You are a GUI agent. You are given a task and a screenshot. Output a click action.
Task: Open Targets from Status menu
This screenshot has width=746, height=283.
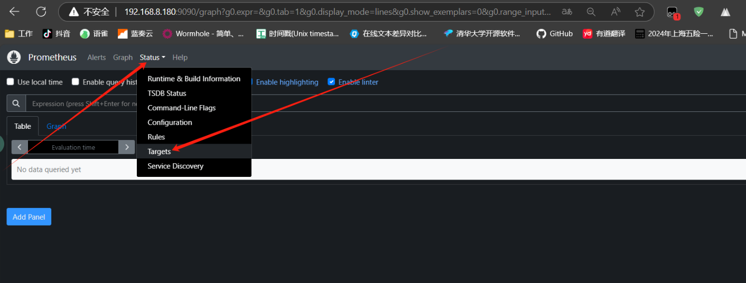coord(194,152)
